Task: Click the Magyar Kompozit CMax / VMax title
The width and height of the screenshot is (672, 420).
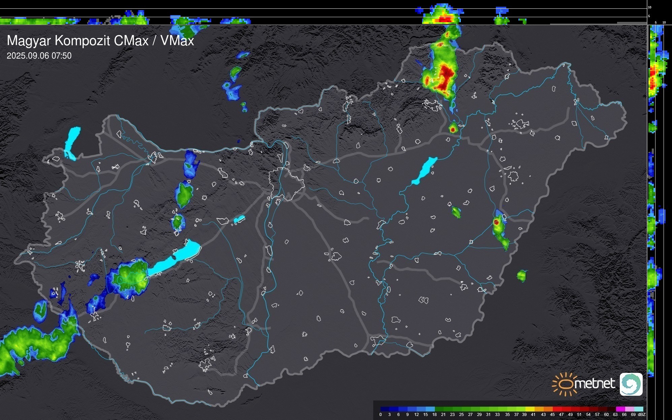Action: click(100, 41)
